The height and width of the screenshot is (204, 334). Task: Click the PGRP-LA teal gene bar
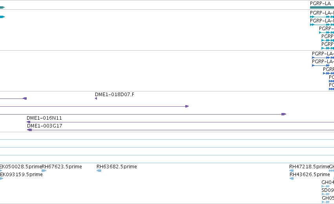click(322, 7)
